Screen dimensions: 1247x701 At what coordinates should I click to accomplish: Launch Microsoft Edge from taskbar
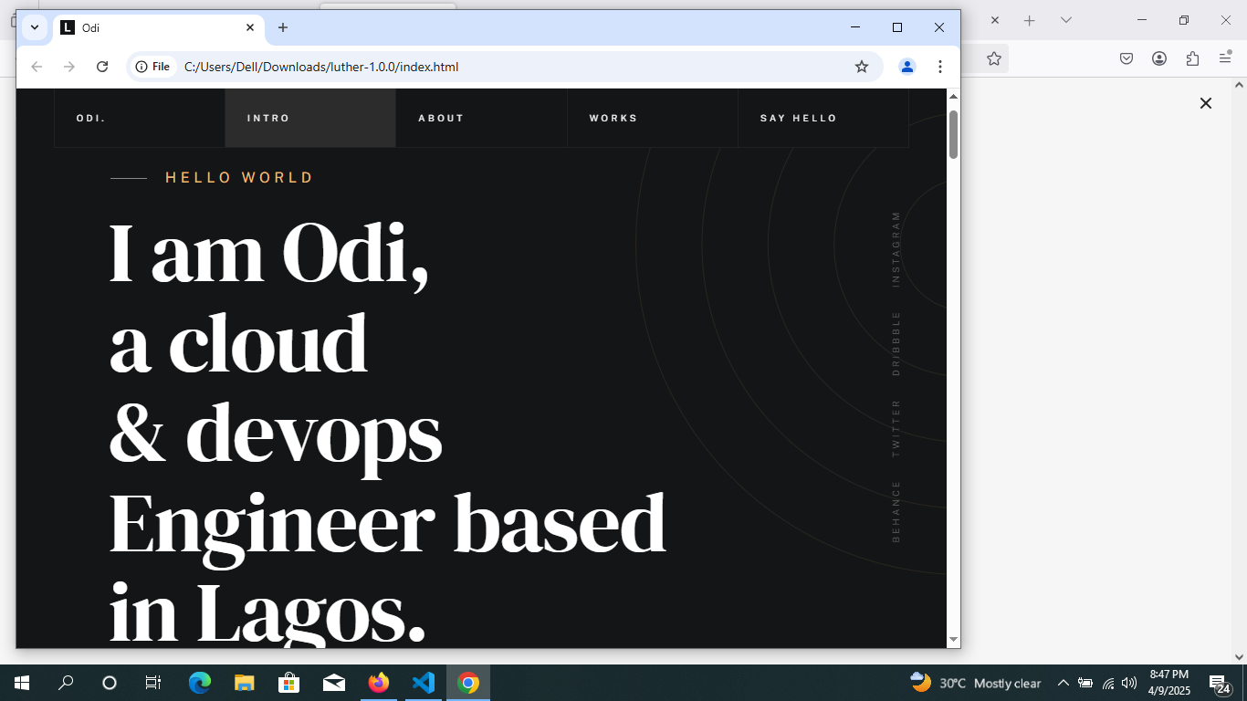199,683
